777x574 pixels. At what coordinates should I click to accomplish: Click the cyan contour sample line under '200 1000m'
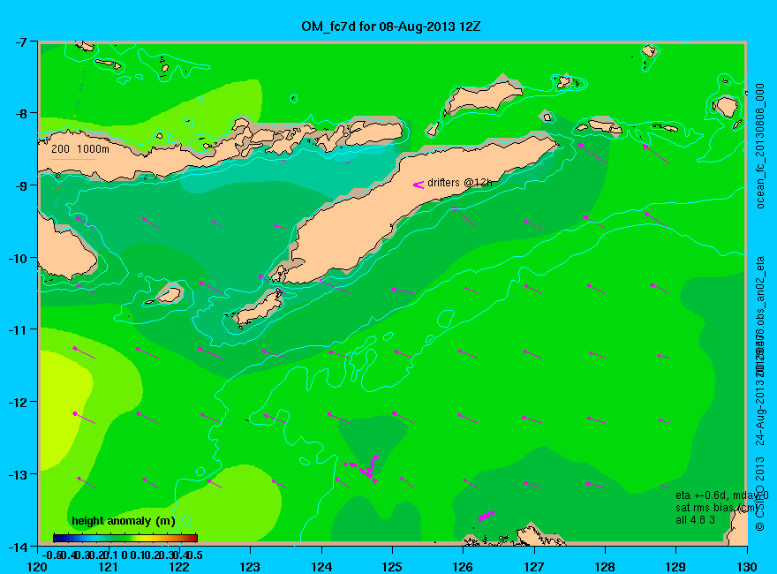coord(72,159)
